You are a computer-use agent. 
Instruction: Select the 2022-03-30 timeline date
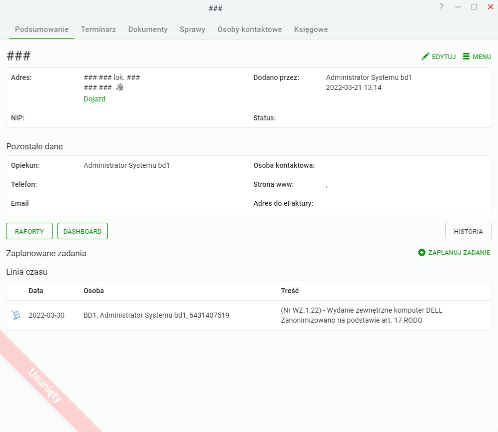point(46,315)
